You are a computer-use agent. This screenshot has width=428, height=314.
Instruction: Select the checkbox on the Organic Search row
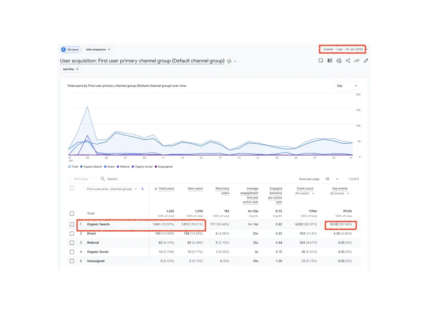[x=72, y=224]
